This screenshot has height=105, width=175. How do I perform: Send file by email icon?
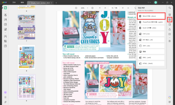tap(170, 34)
